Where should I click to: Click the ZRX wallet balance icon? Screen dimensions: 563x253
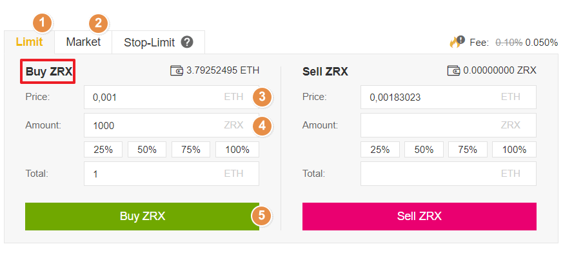453,70
